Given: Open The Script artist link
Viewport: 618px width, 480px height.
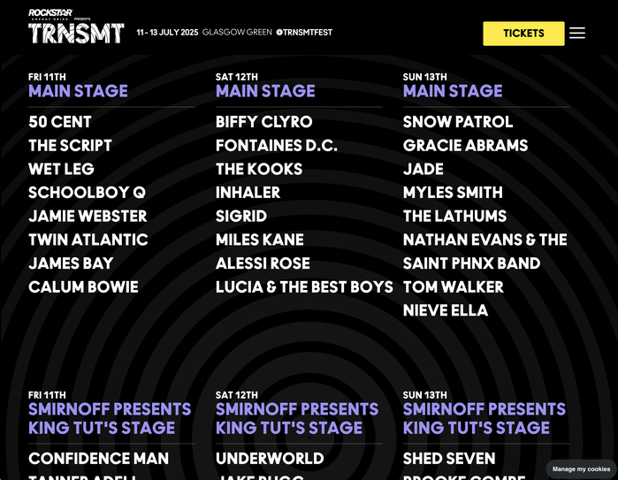Looking at the screenshot, I should 70,146.
